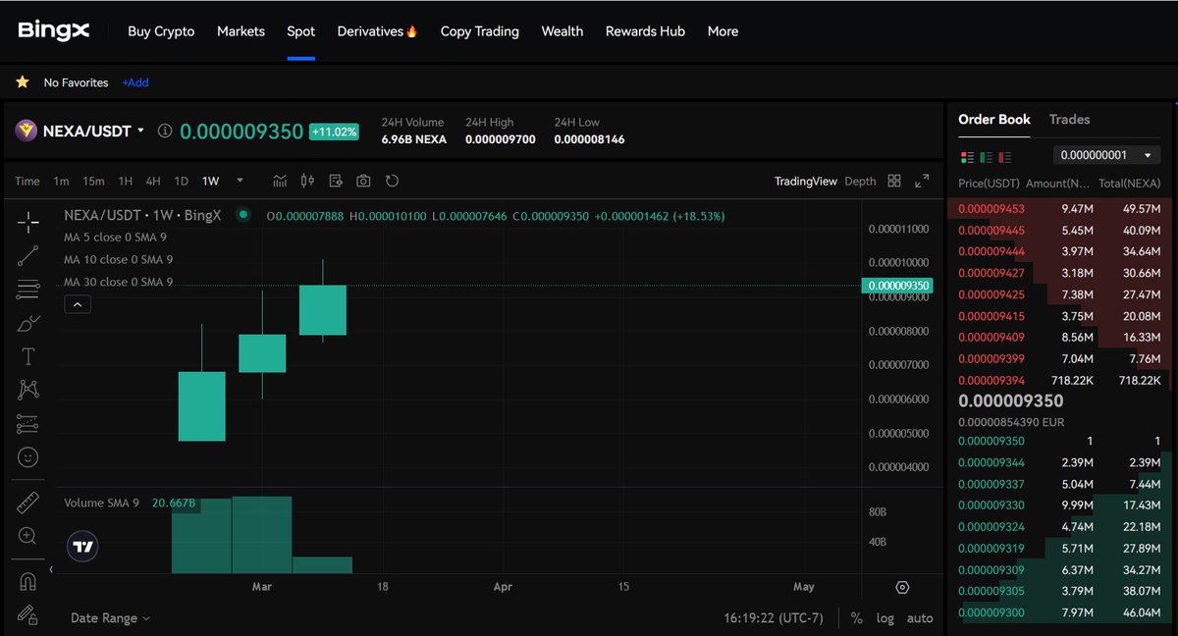
Task: Expand the chart to fullscreen
Action: (922, 181)
